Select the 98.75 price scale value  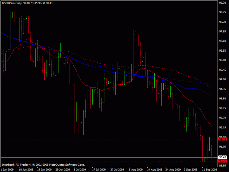click(x=222, y=12)
